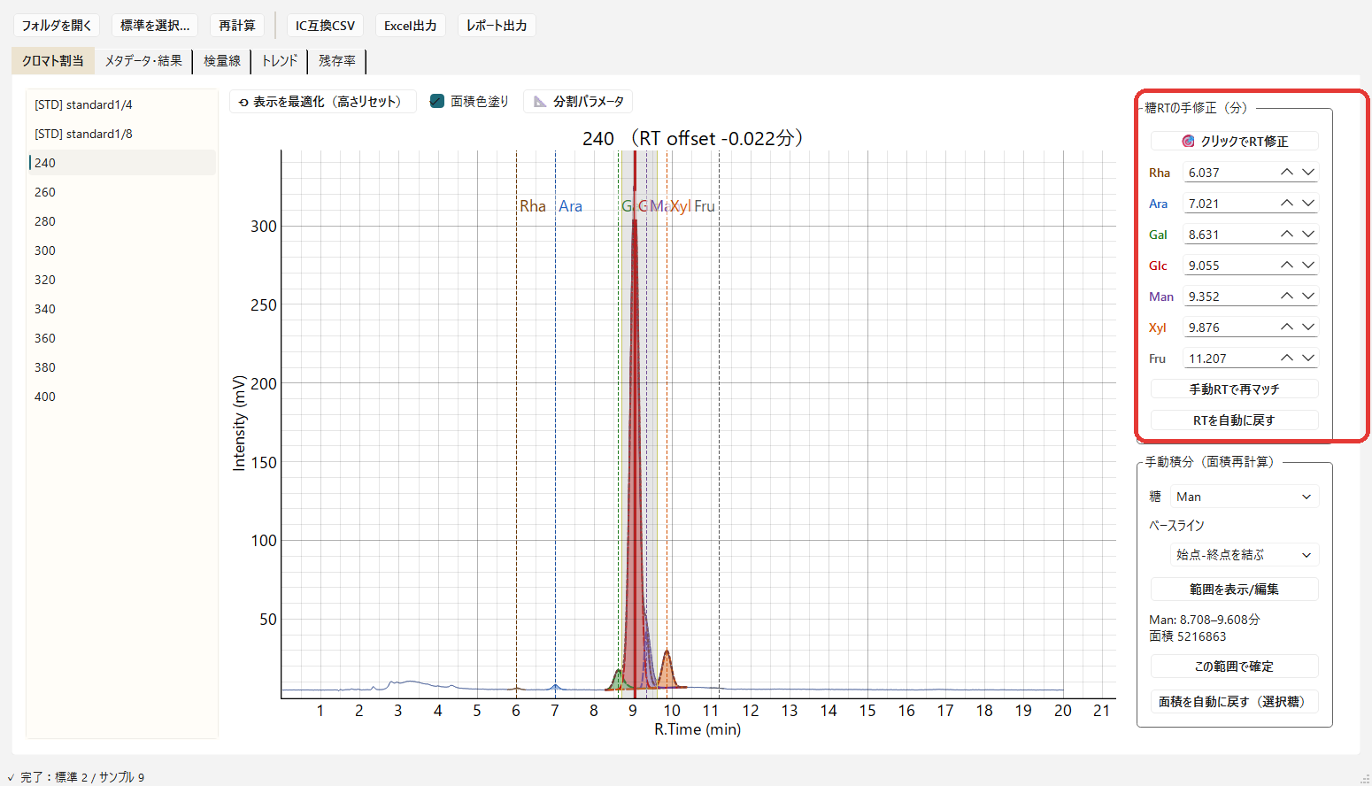Viewport: 1372px width, 786px height.
Task: Click the Excel出力 button
Action: (x=411, y=26)
